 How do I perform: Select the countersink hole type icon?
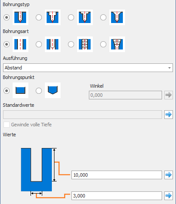pos(117,17)
